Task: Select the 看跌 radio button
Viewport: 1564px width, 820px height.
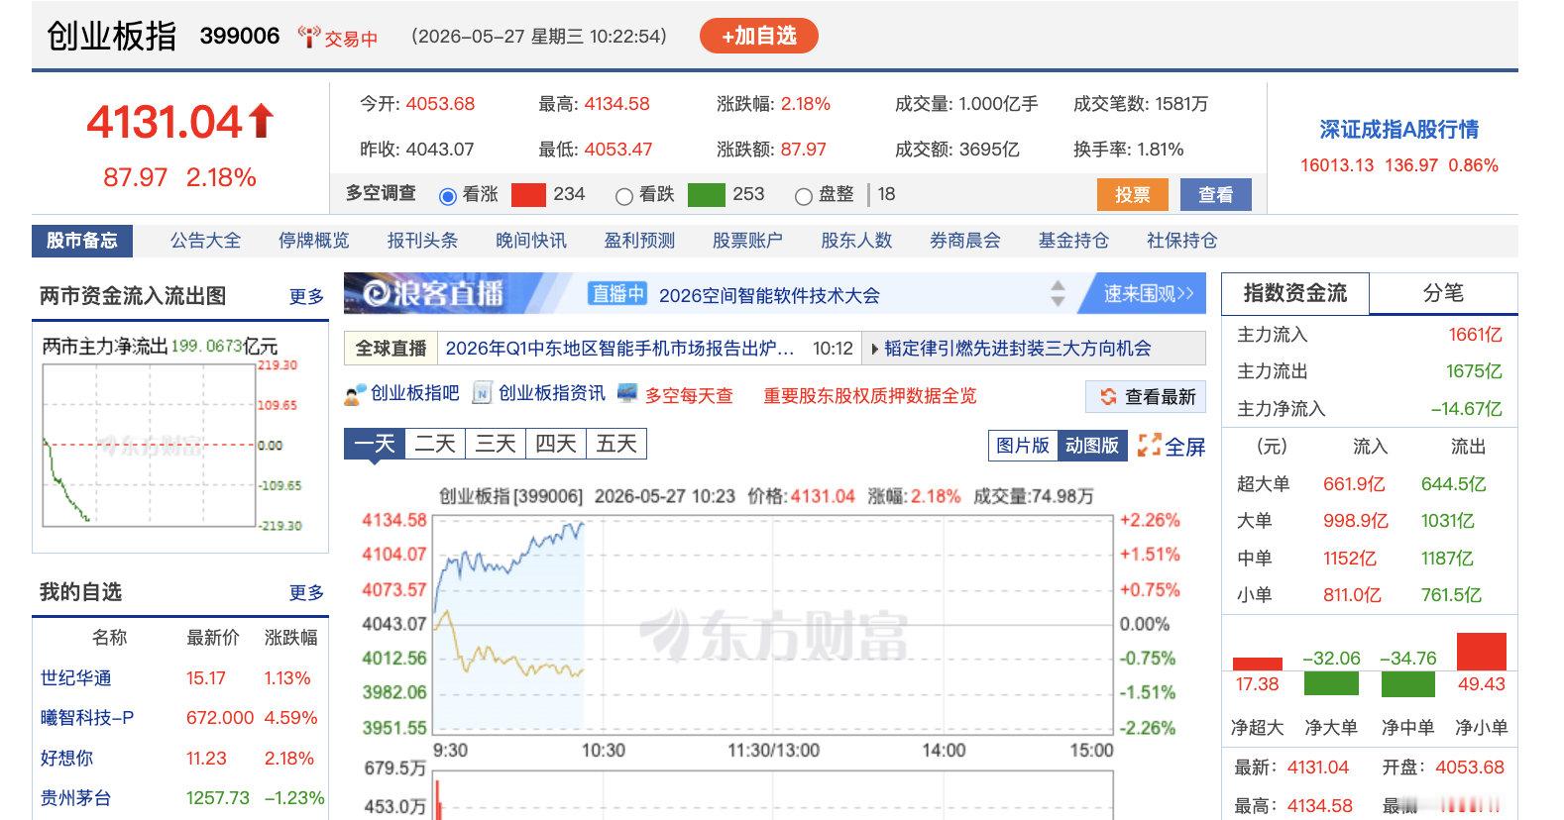Action: pyautogui.click(x=623, y=196)
